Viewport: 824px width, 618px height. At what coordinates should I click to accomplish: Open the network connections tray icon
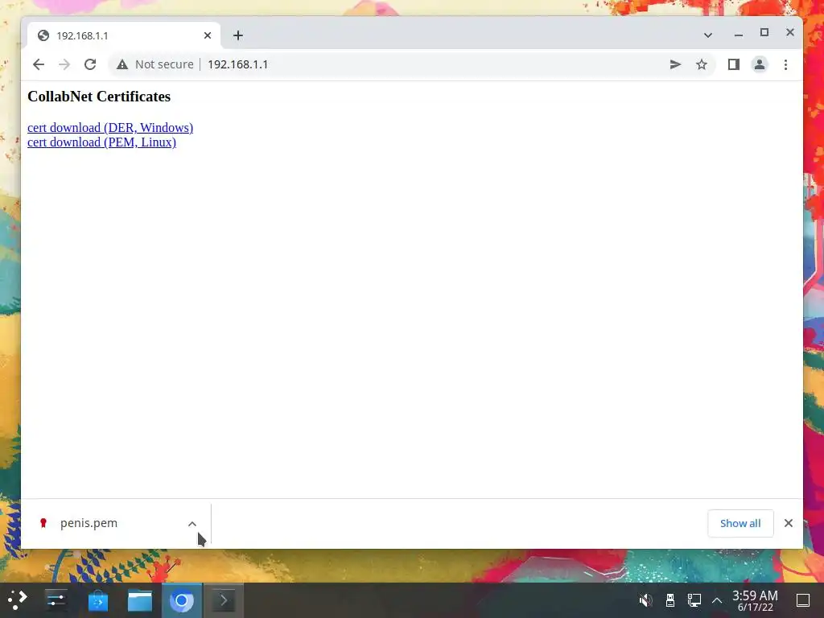694,600
